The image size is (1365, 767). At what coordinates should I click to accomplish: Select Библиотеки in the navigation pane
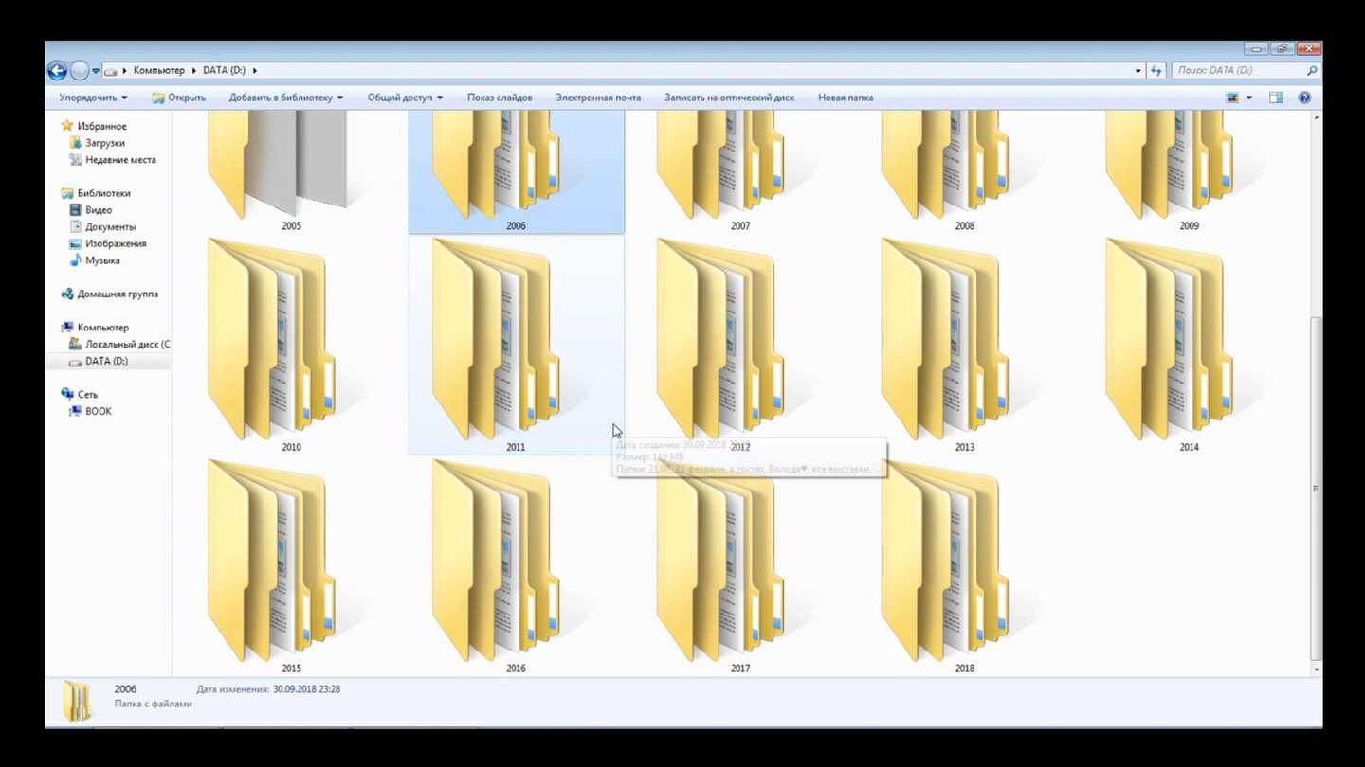click(95, 193)
